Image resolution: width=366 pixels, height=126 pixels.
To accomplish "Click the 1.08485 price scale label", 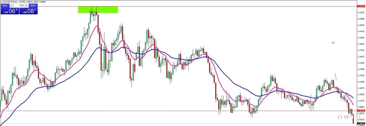I will click(x=361, y=107).
